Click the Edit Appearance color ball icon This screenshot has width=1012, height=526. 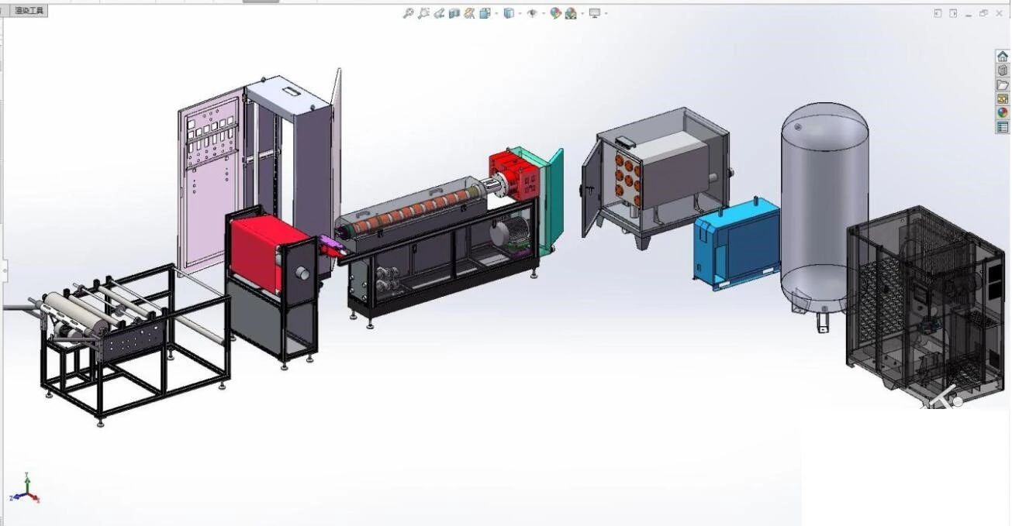[556, 13]
